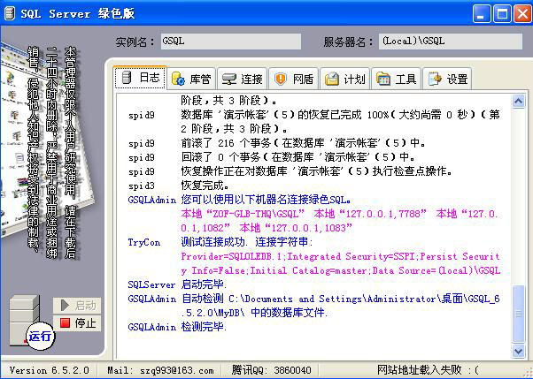Switch to the 连接 tab

point(242,79)
